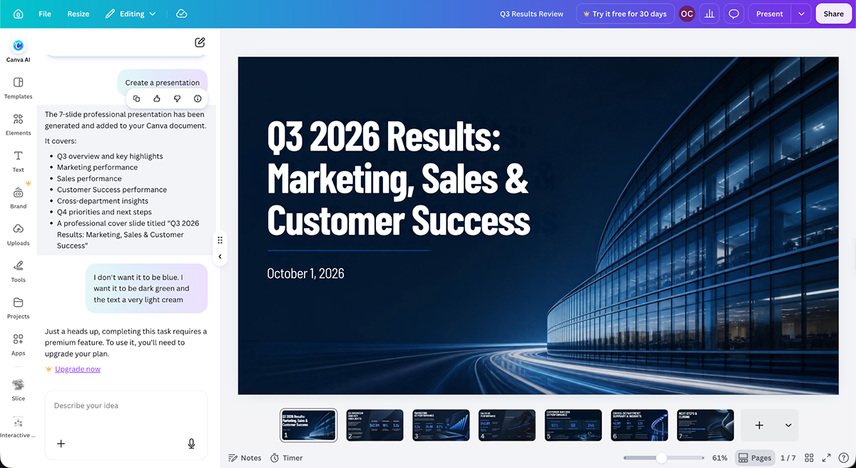The height and width of the screenshot is (468, 856).
Task: Open the info icon on AI response
Action: [198, 98]
